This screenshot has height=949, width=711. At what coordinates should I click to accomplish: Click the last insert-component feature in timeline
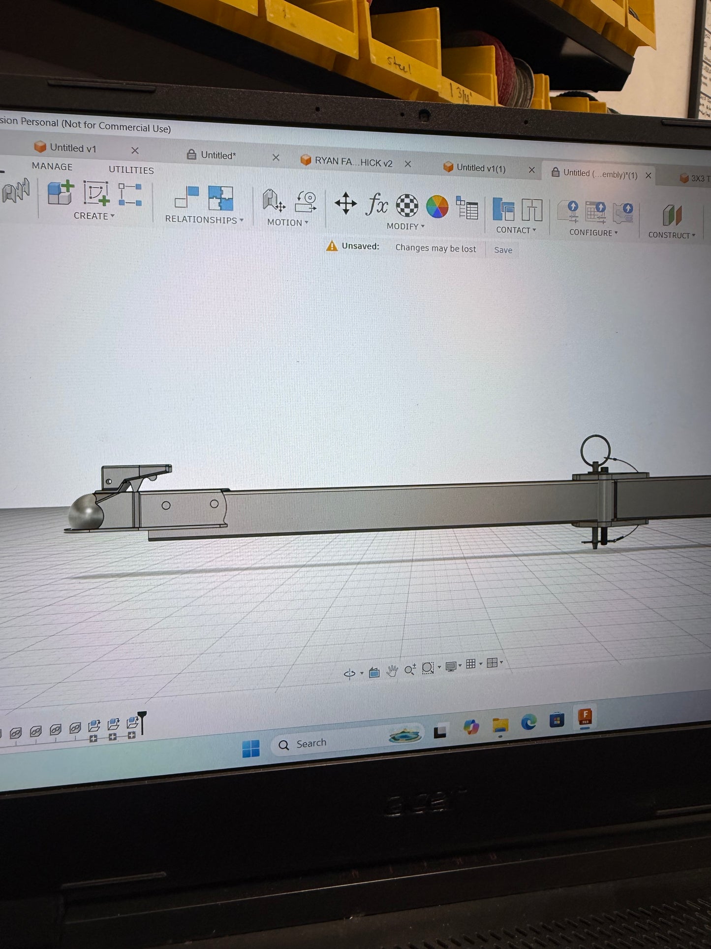pyautogui.click(x=132, y=723)
